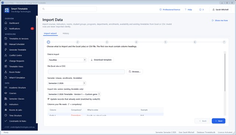Click the red notifications count badge

click(x=32, y=29)
